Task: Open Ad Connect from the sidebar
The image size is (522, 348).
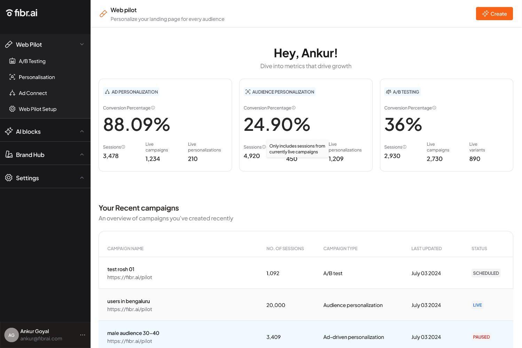Action: [33, 93]
